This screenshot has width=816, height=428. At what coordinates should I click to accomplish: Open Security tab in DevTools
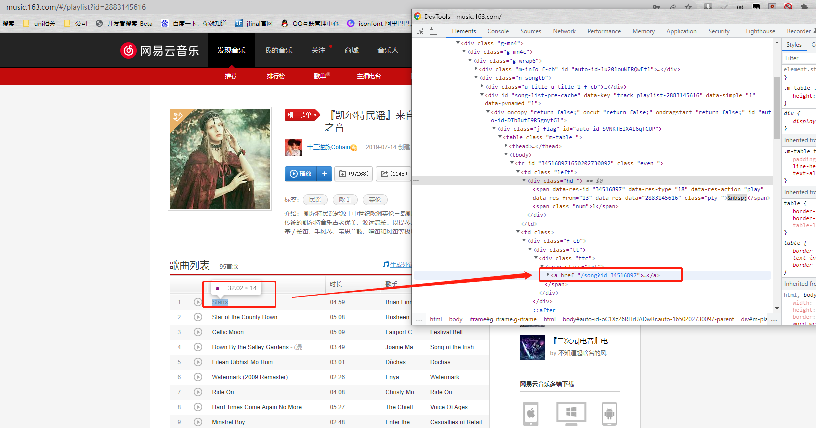pyautogui.click(x=719, y=31)
